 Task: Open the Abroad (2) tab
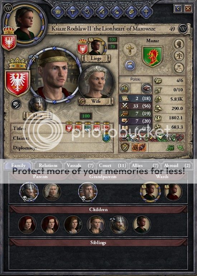tap(177, 166)
